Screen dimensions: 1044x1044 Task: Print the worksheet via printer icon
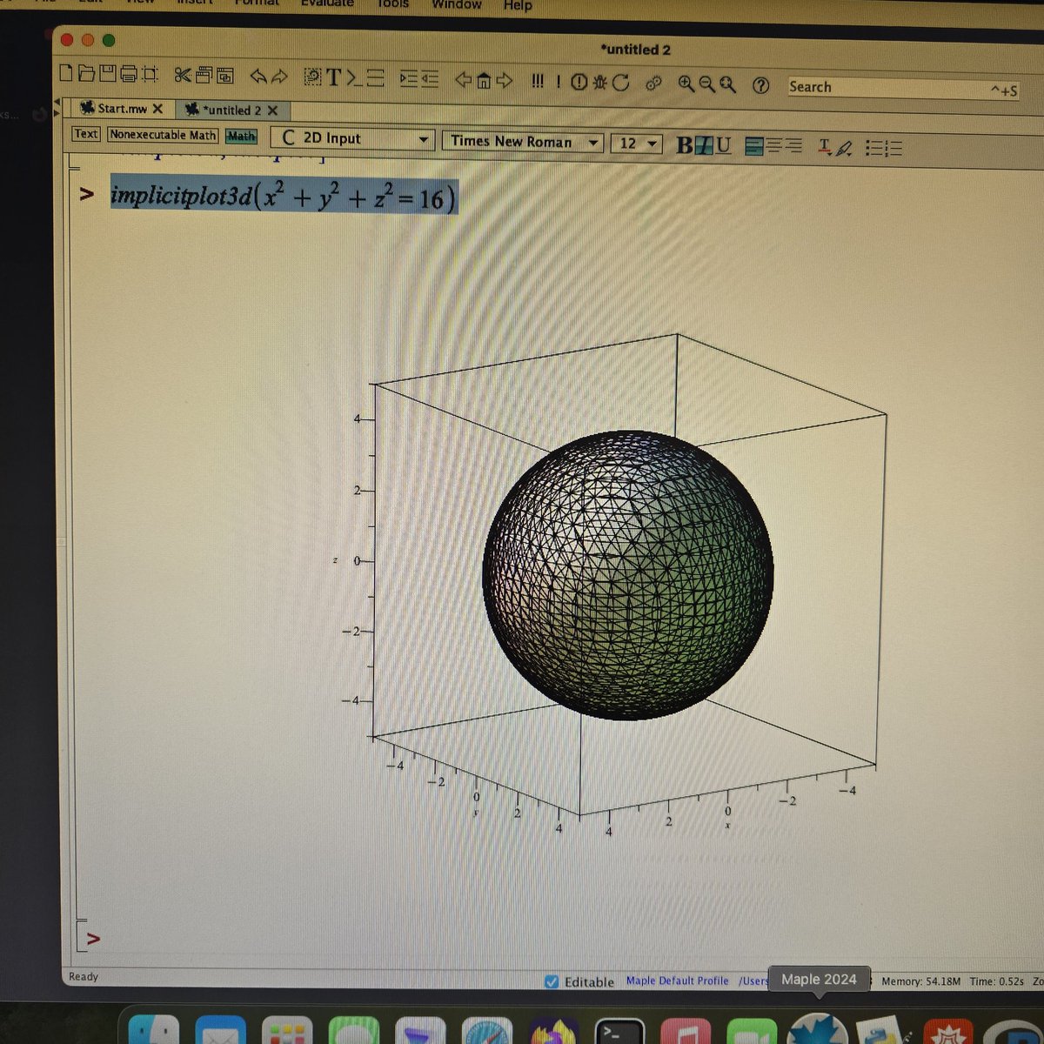[128, 74]
